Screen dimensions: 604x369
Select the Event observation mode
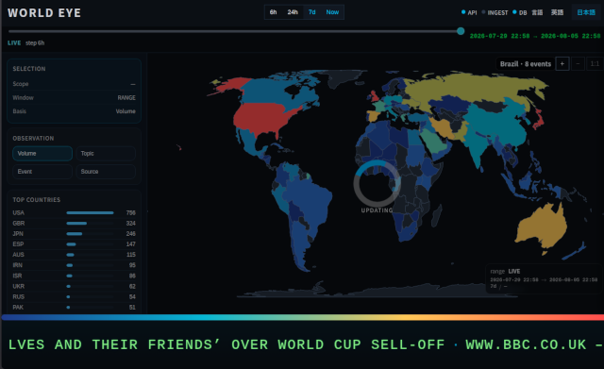[x=42, y=172]
